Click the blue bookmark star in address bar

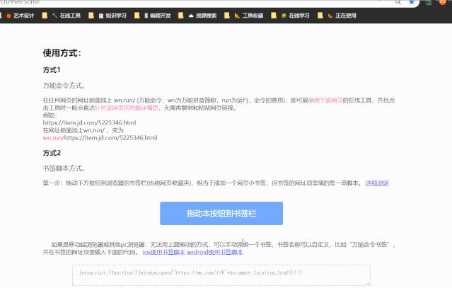[412, 2]
